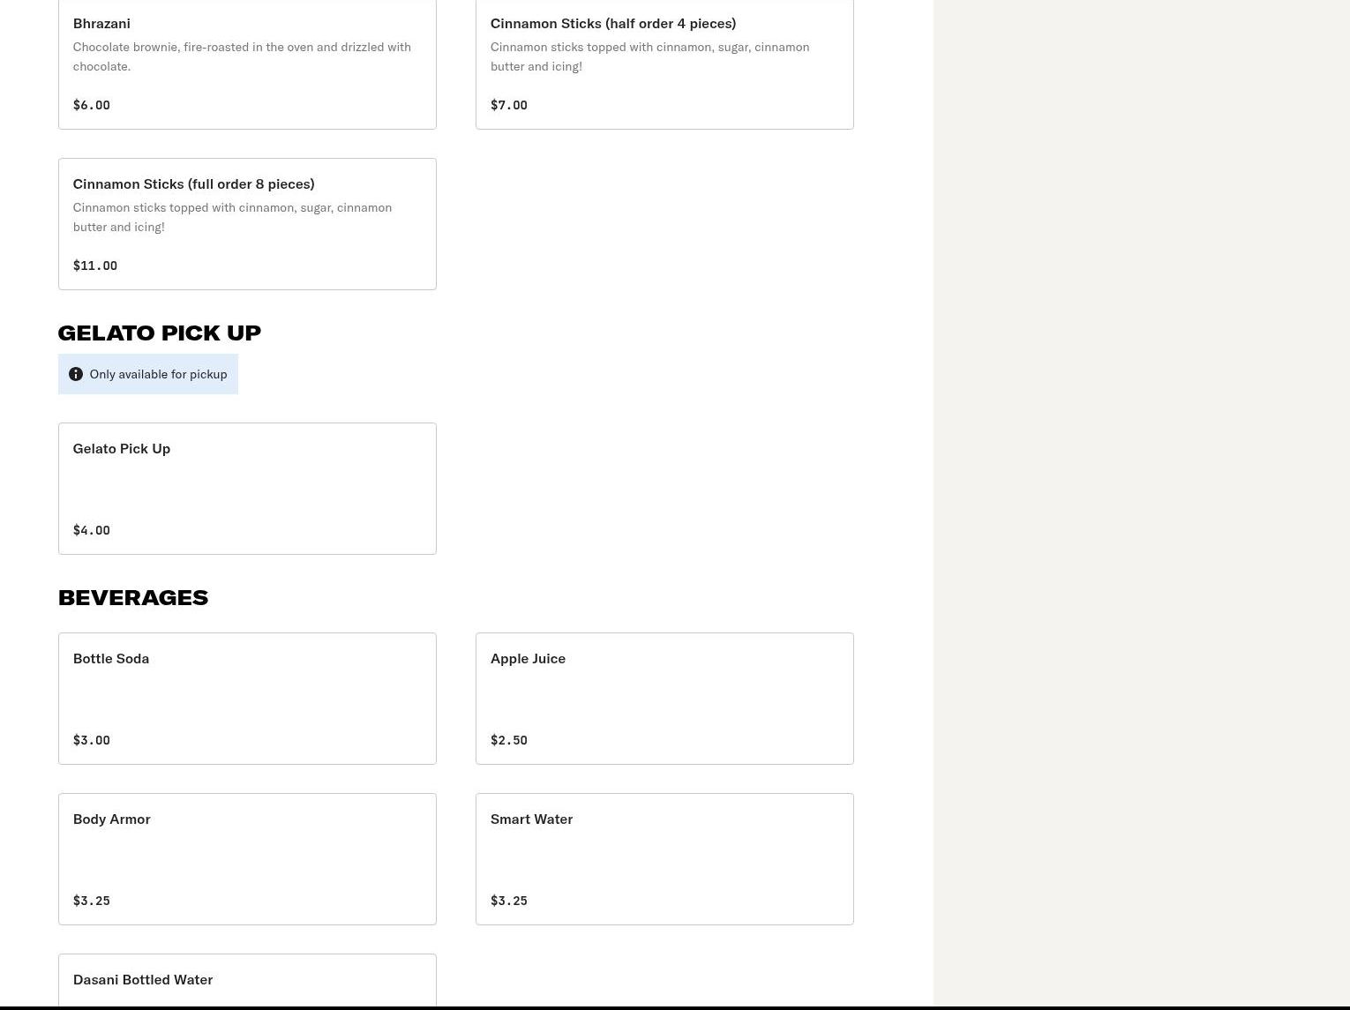1350x1010 pixels.
Task: Click the BEVERAGES section heading
Action: pyautogui.click(x=133, y=597)
